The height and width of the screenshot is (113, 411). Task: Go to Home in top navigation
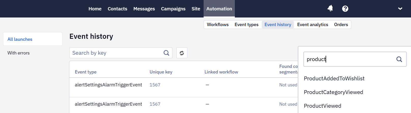[95, 9]
